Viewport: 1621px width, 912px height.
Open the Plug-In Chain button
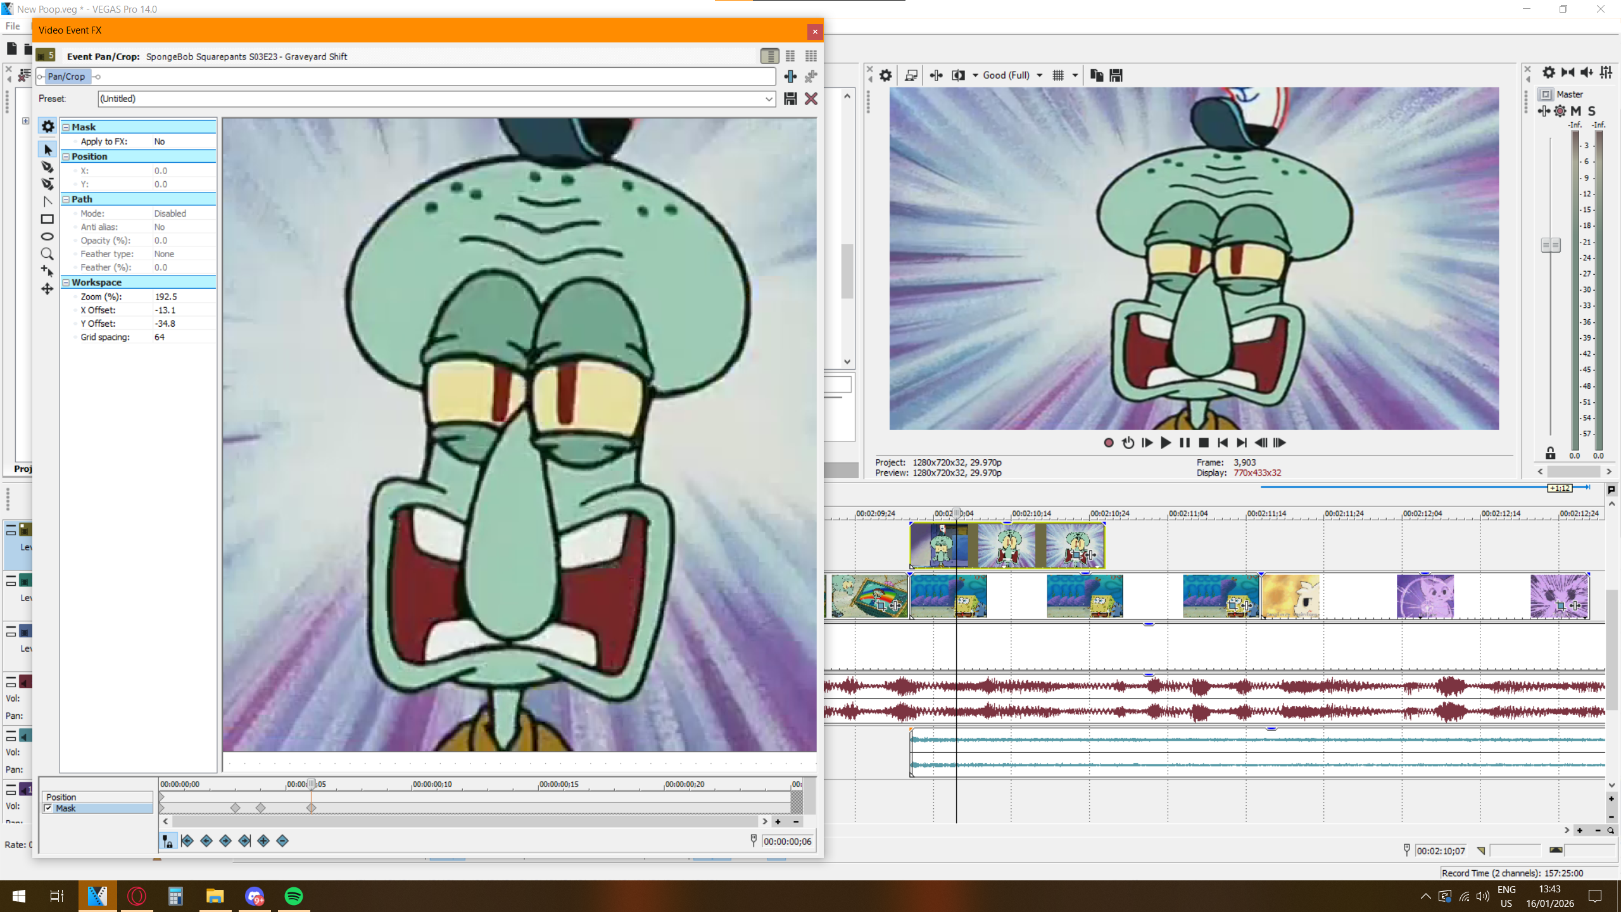[x=790, y=77]
